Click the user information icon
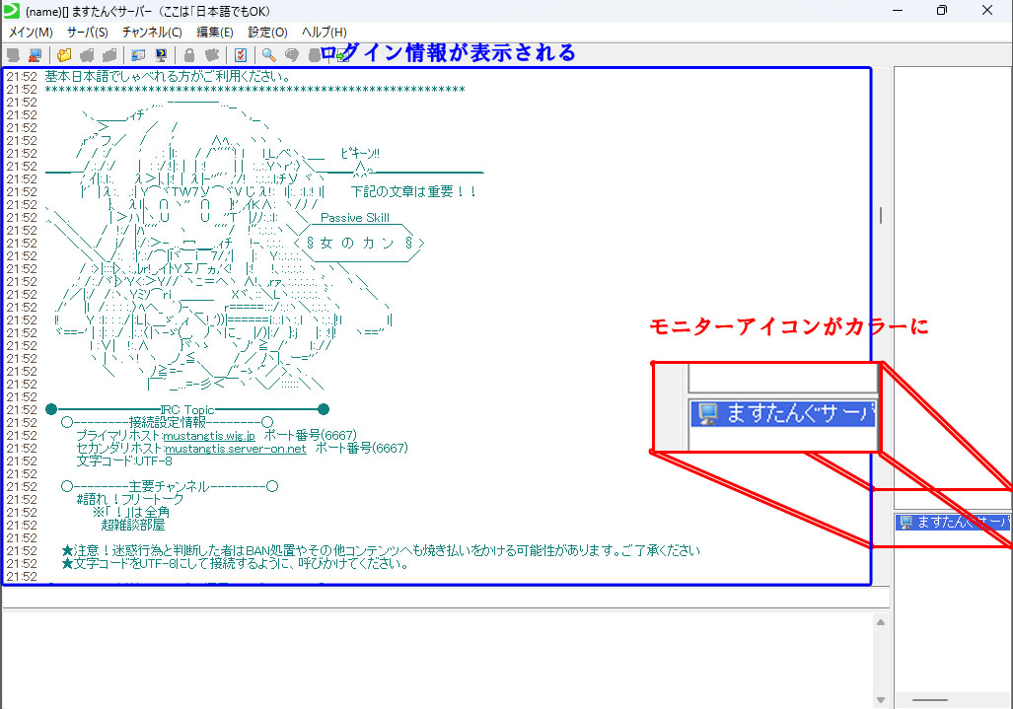 coord(137,55)
